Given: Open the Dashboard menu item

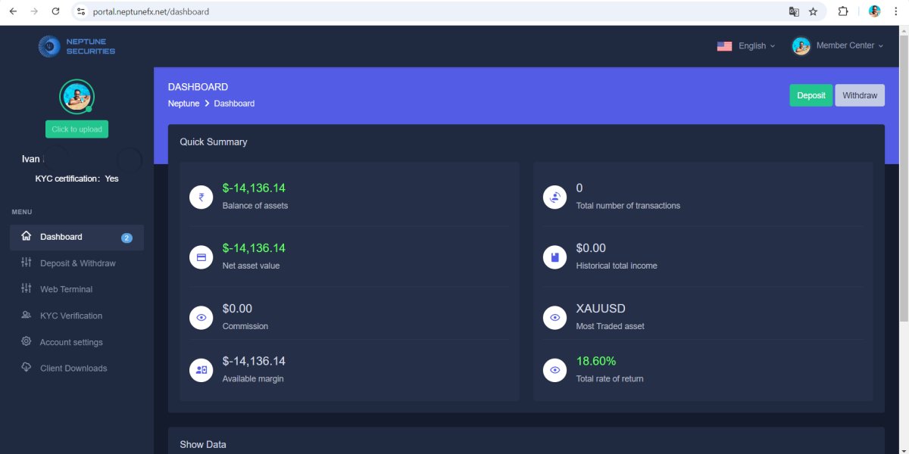Looking at the screenshot, I should click(77, 237).
